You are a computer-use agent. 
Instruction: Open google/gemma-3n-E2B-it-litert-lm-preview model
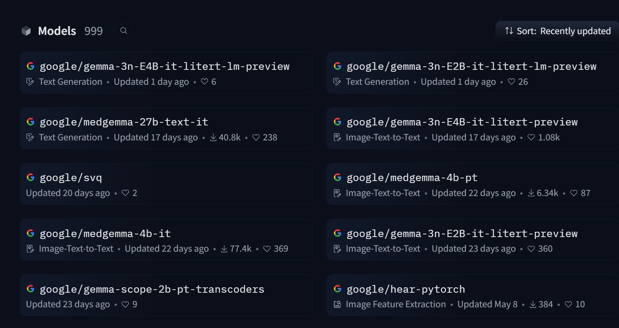click(471, 66)
